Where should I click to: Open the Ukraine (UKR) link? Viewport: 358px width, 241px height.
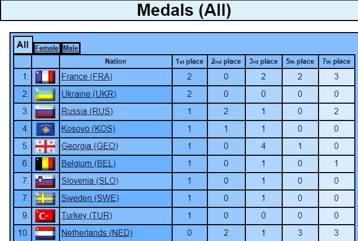pyautogui.click(x=89, y=94)
